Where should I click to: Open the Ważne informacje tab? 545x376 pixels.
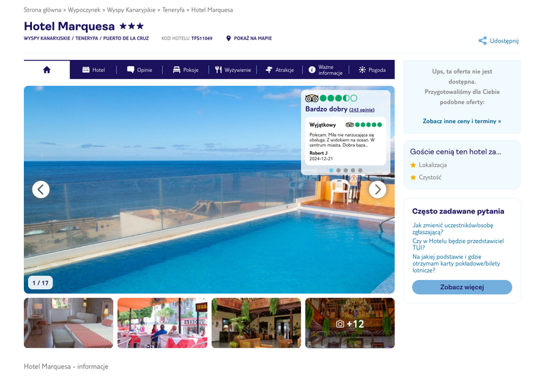[x=326, y=70]
